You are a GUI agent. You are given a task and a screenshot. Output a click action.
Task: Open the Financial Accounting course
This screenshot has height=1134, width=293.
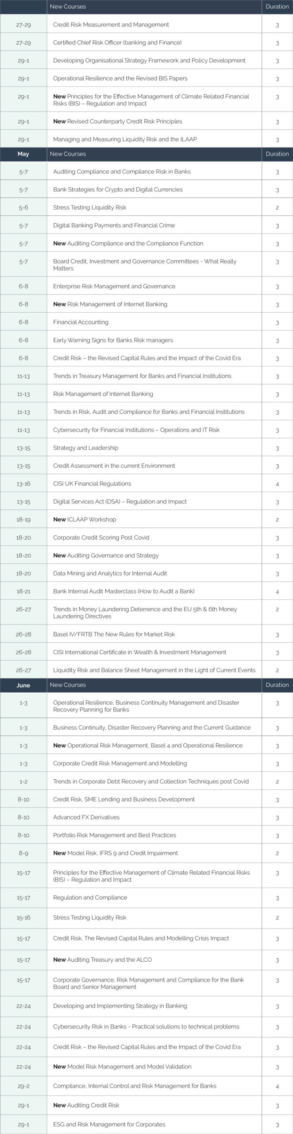click(x=81, y=322)
